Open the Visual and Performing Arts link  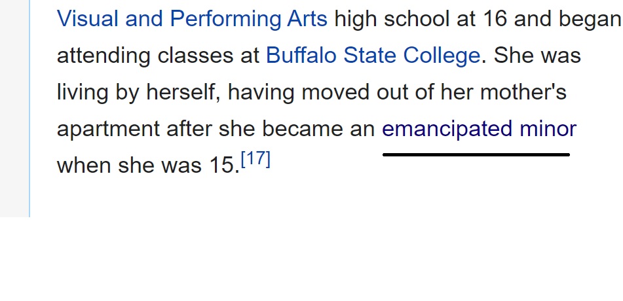[193, 19]
